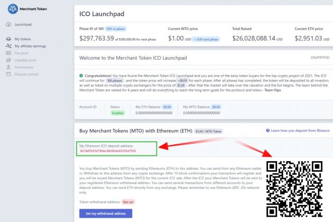Click the Enabled status badge
The height and width of the screenshot is (222, 333).
click(118, 113)
